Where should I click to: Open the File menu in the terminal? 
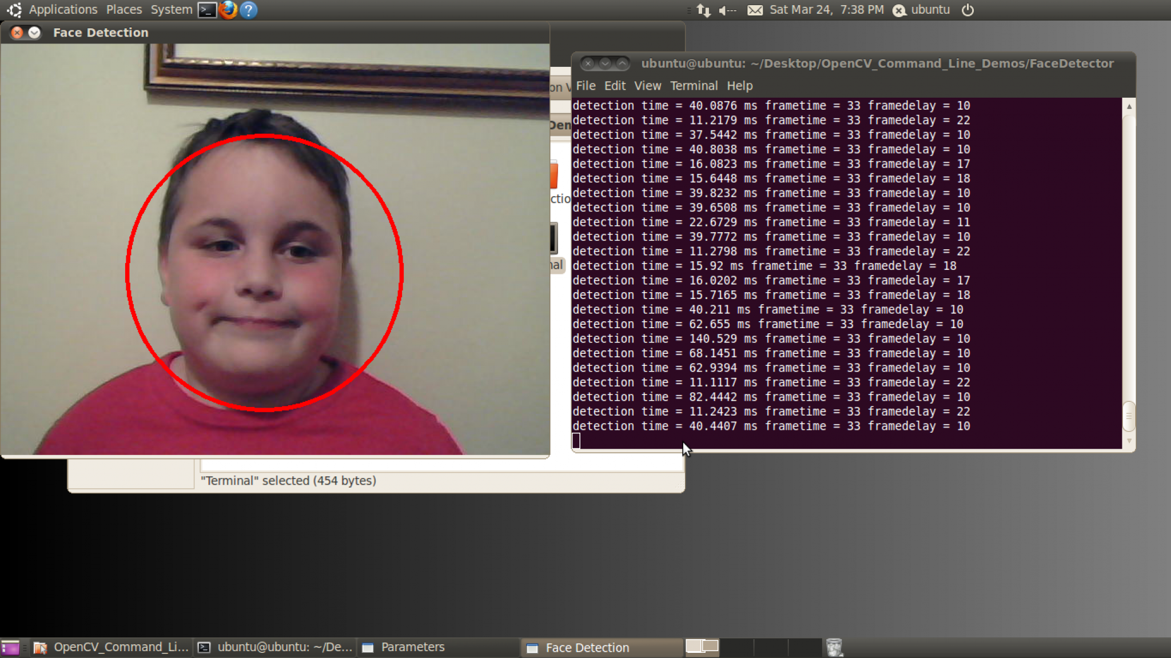(585, 85)
